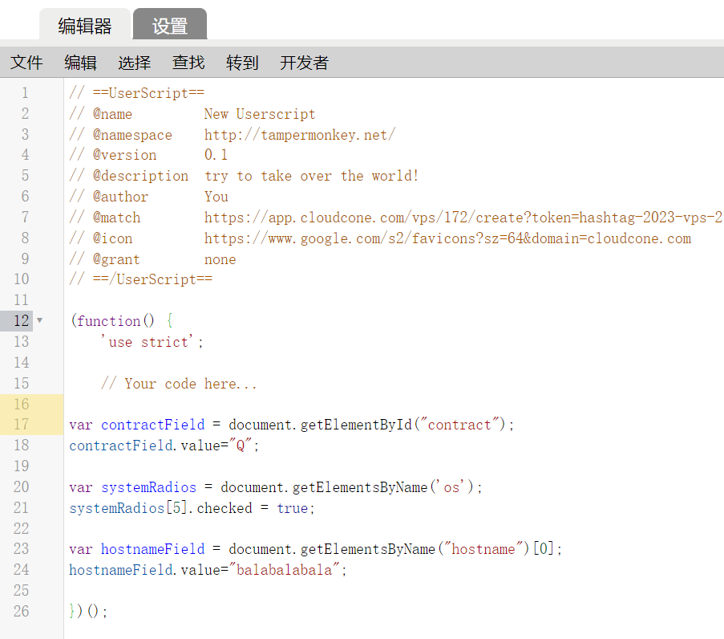This screenshot has height=639, width=724.
Task: Open the 开发者 menu
Action: [304, 63]
